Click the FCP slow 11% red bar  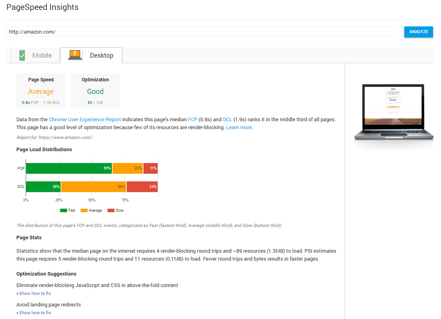[151, 168]
